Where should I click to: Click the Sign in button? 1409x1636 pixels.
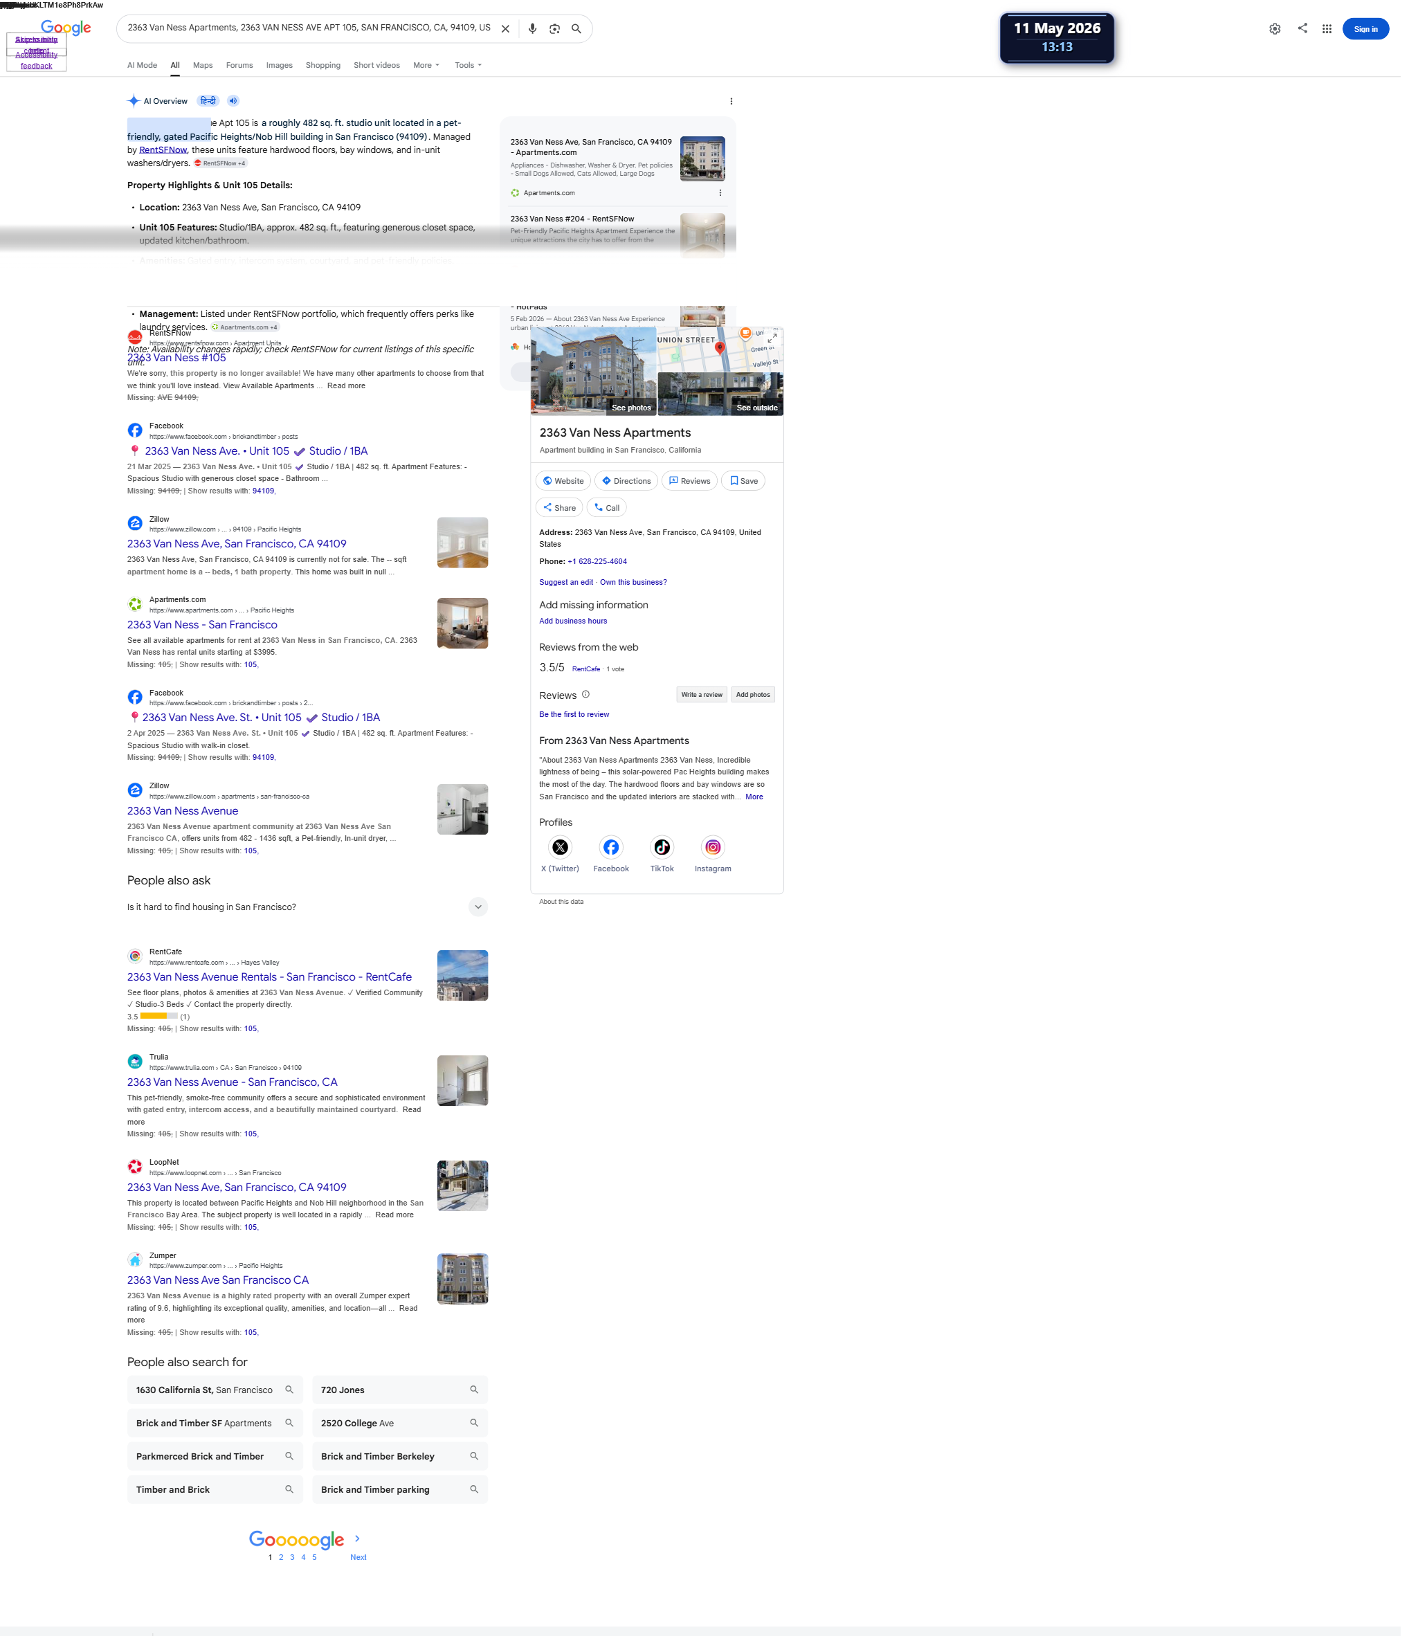(x=1374, y=29)
